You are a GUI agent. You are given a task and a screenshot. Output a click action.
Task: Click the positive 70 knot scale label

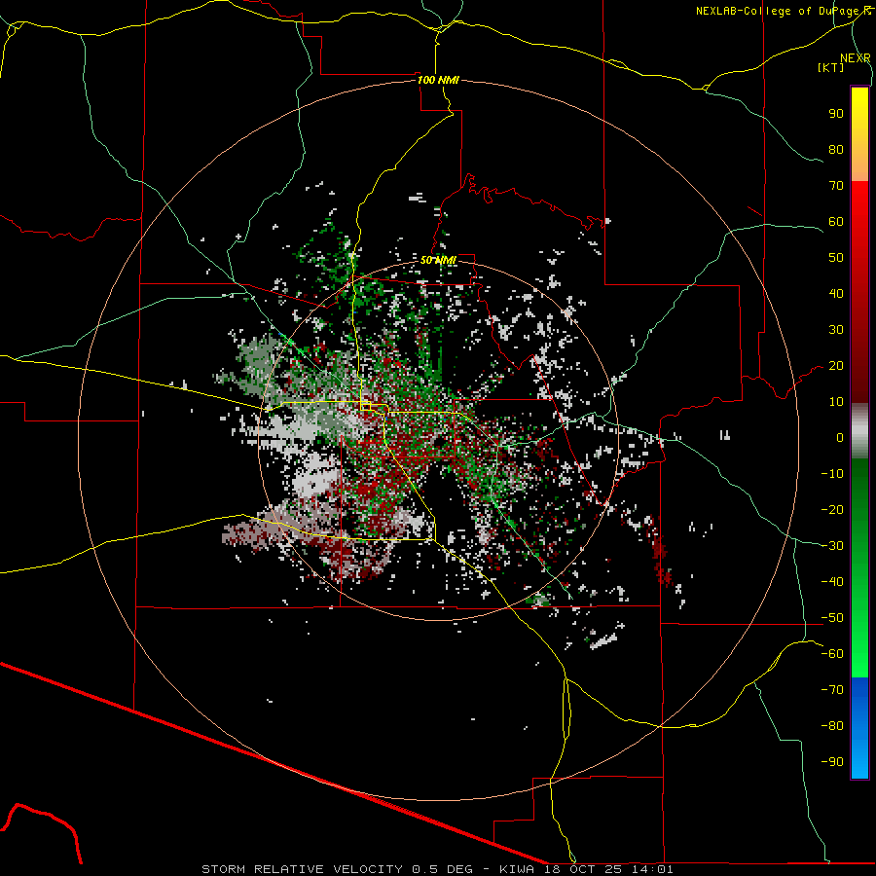(x=836, y=186)
